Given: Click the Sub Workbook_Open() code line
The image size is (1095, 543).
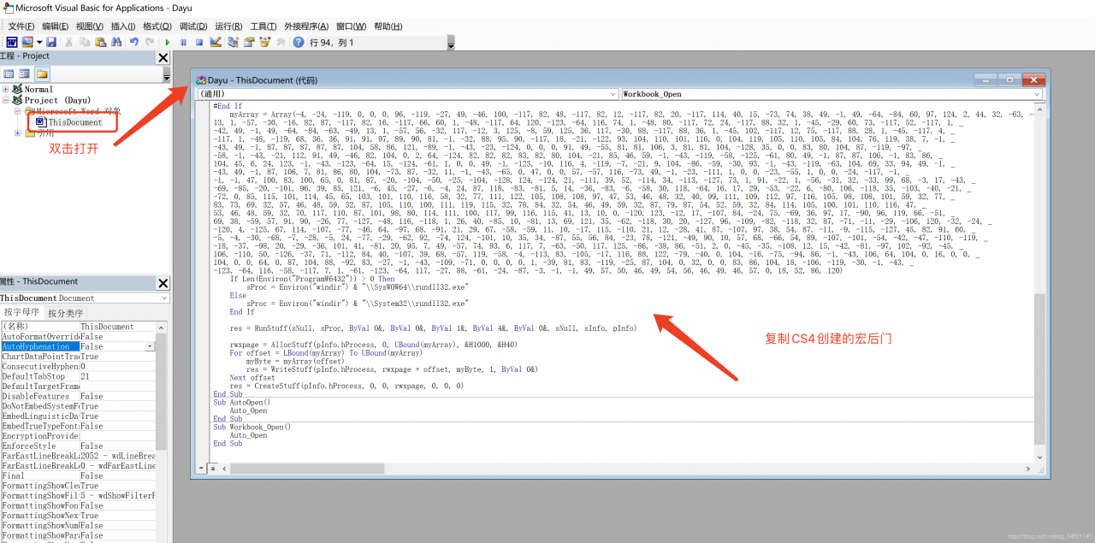Looking at the screenshot, I should [252, 427].
